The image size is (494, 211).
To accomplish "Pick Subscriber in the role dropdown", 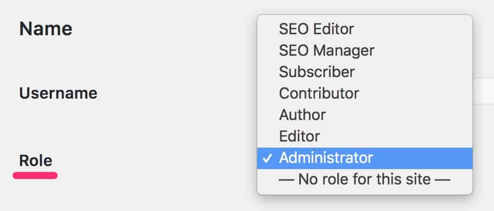I will point(317,72).
